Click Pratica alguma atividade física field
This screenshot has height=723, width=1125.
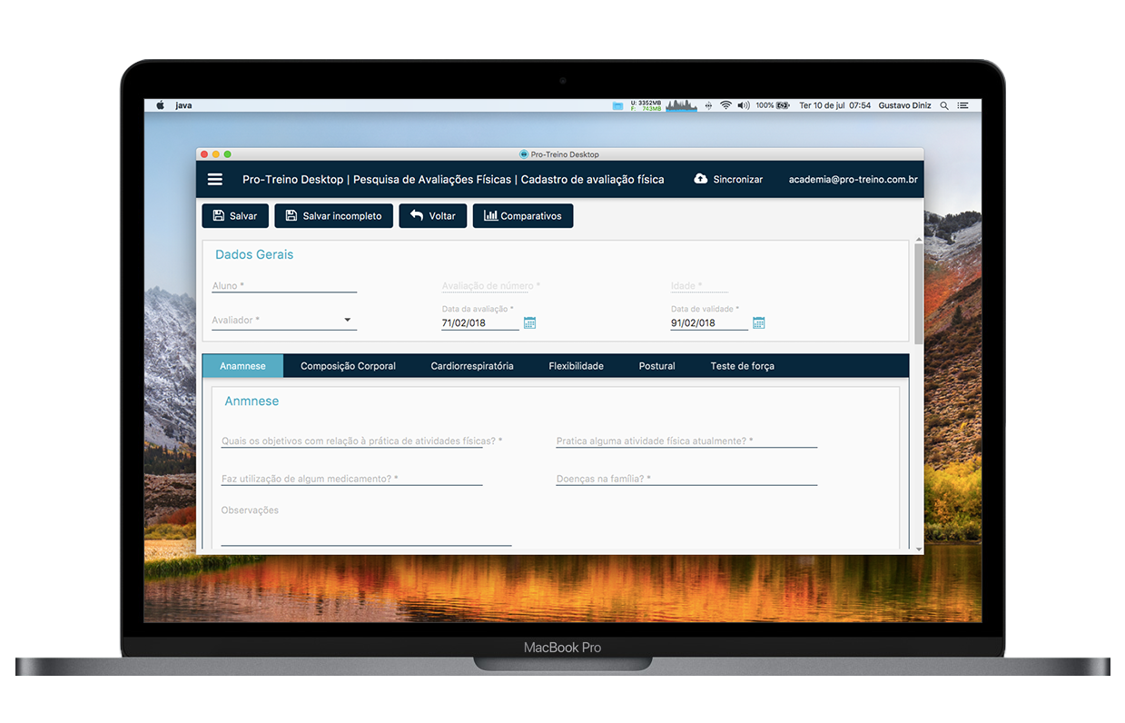coord(686,441)
